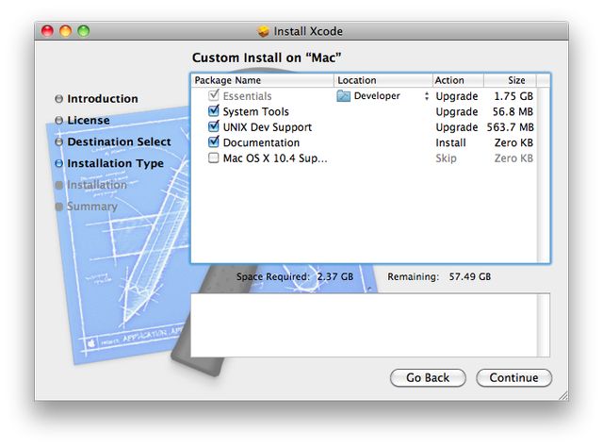Uncheck UNIX Dev Support checkbox
Image resolution: width=603 pixels, height=448 pixels.
click(214, 126)
